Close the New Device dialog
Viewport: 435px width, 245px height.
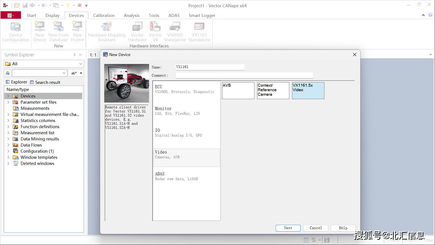pos(355,54)
